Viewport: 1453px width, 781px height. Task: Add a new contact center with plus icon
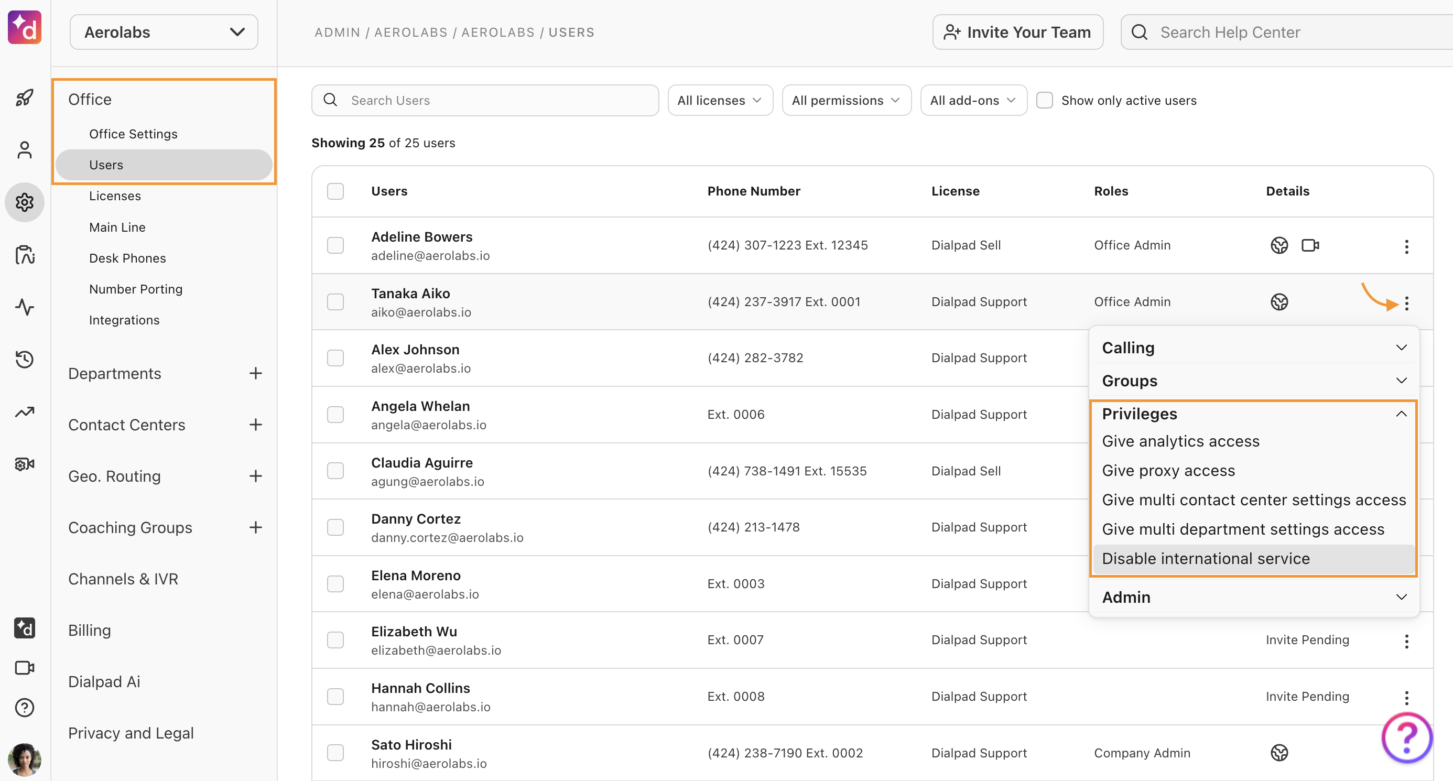point(255,425)
